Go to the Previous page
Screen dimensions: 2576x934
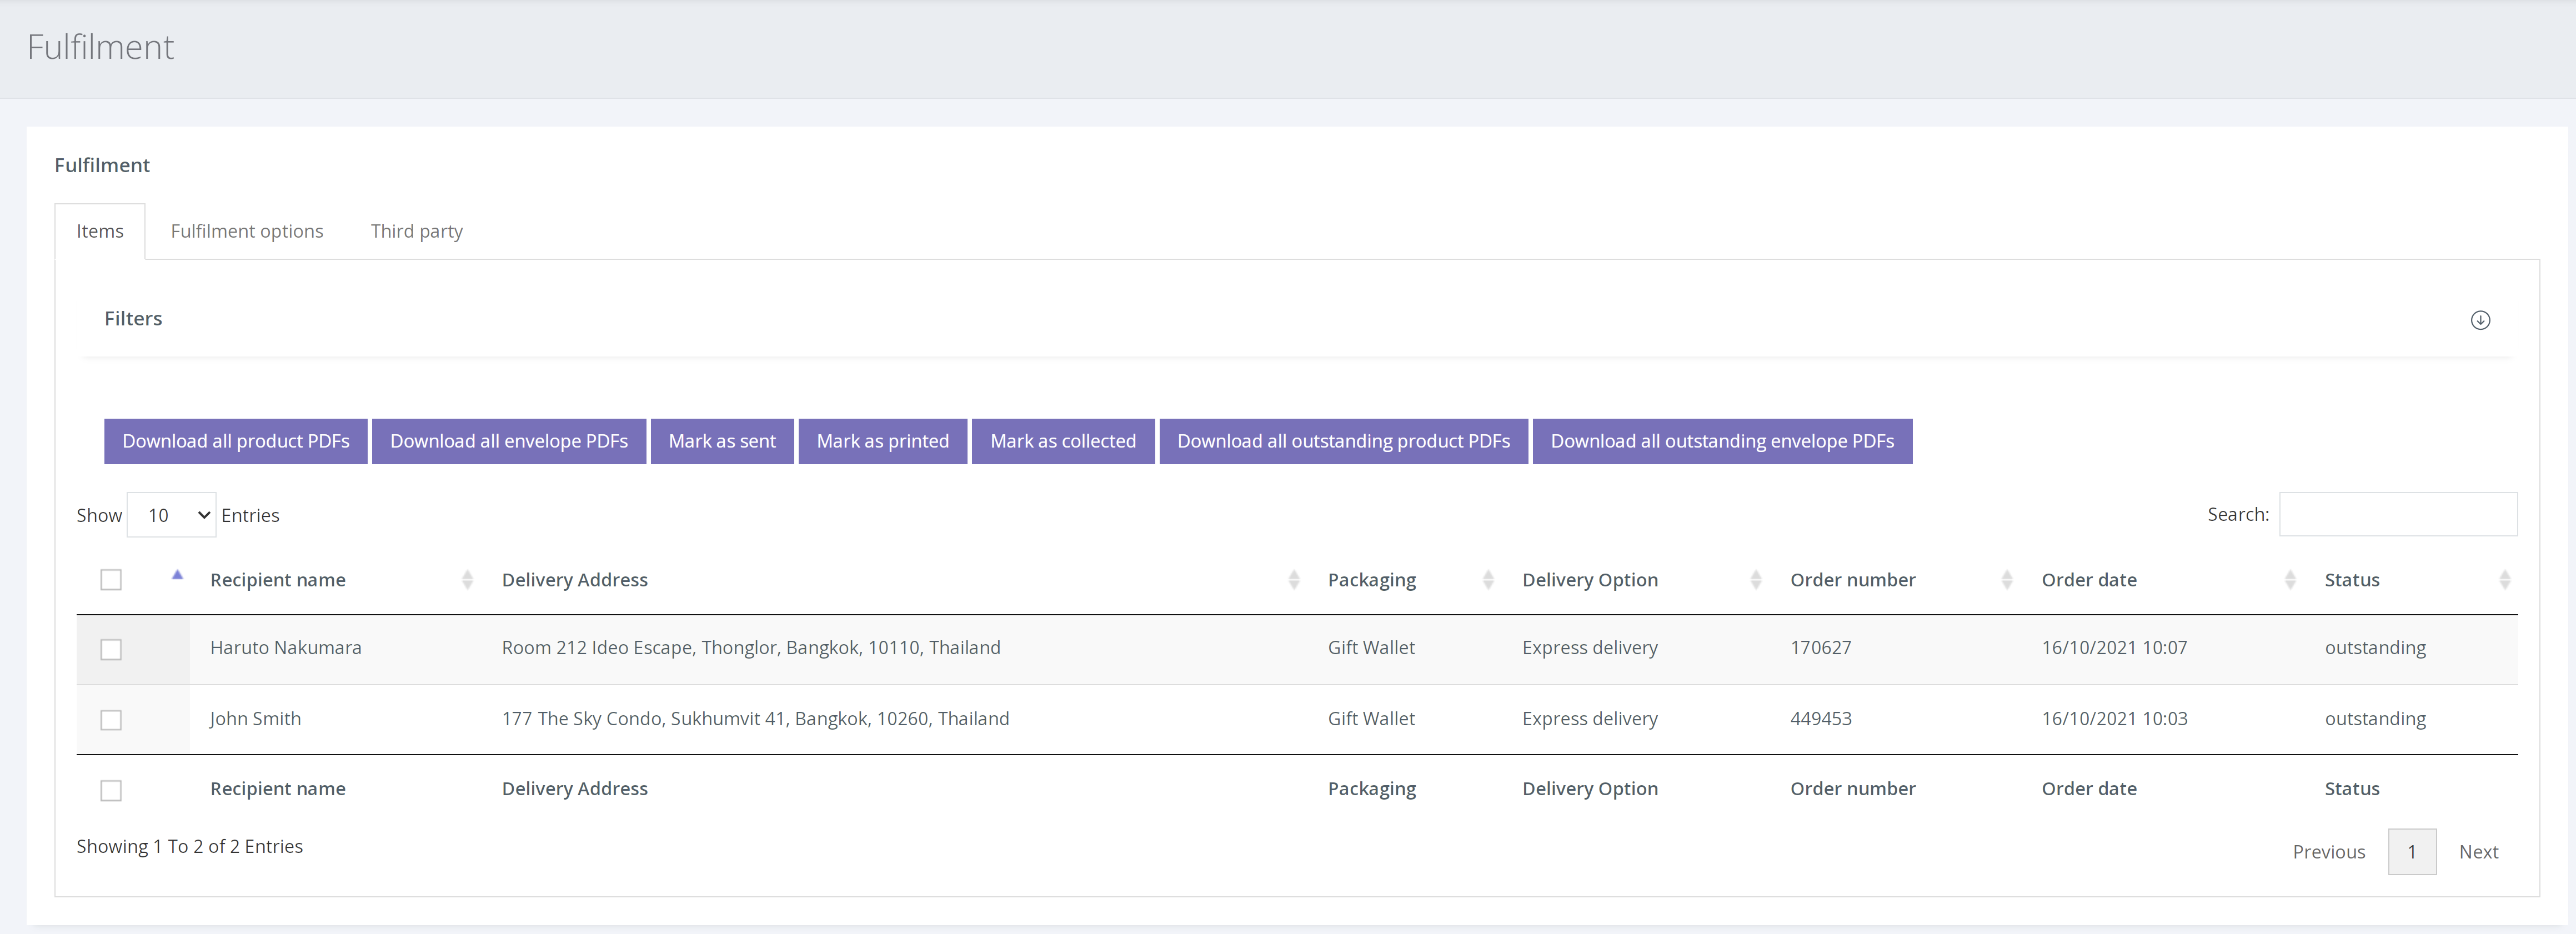coord(2329,852)
